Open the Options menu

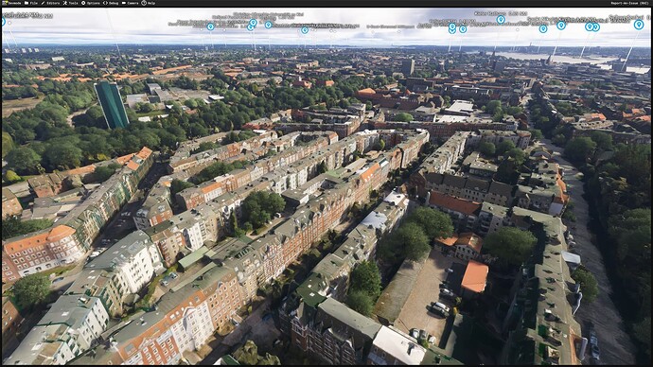click(90, 3)
